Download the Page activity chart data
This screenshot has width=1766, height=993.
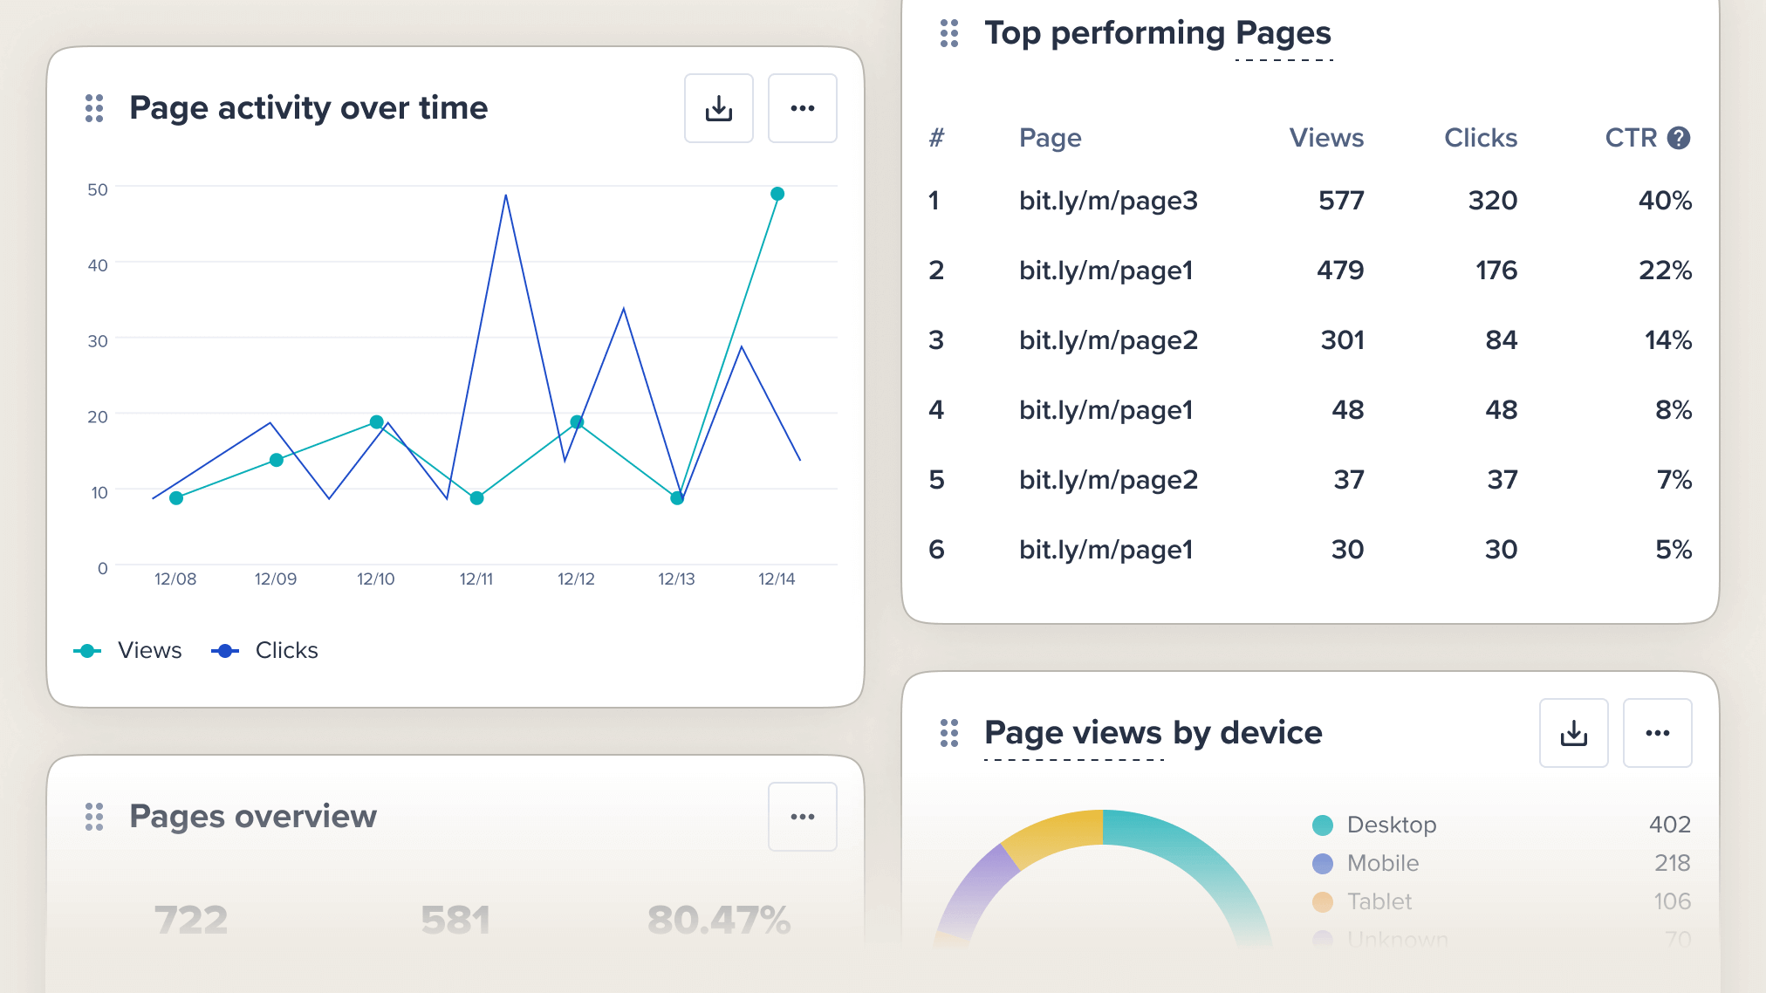(717, 107)
